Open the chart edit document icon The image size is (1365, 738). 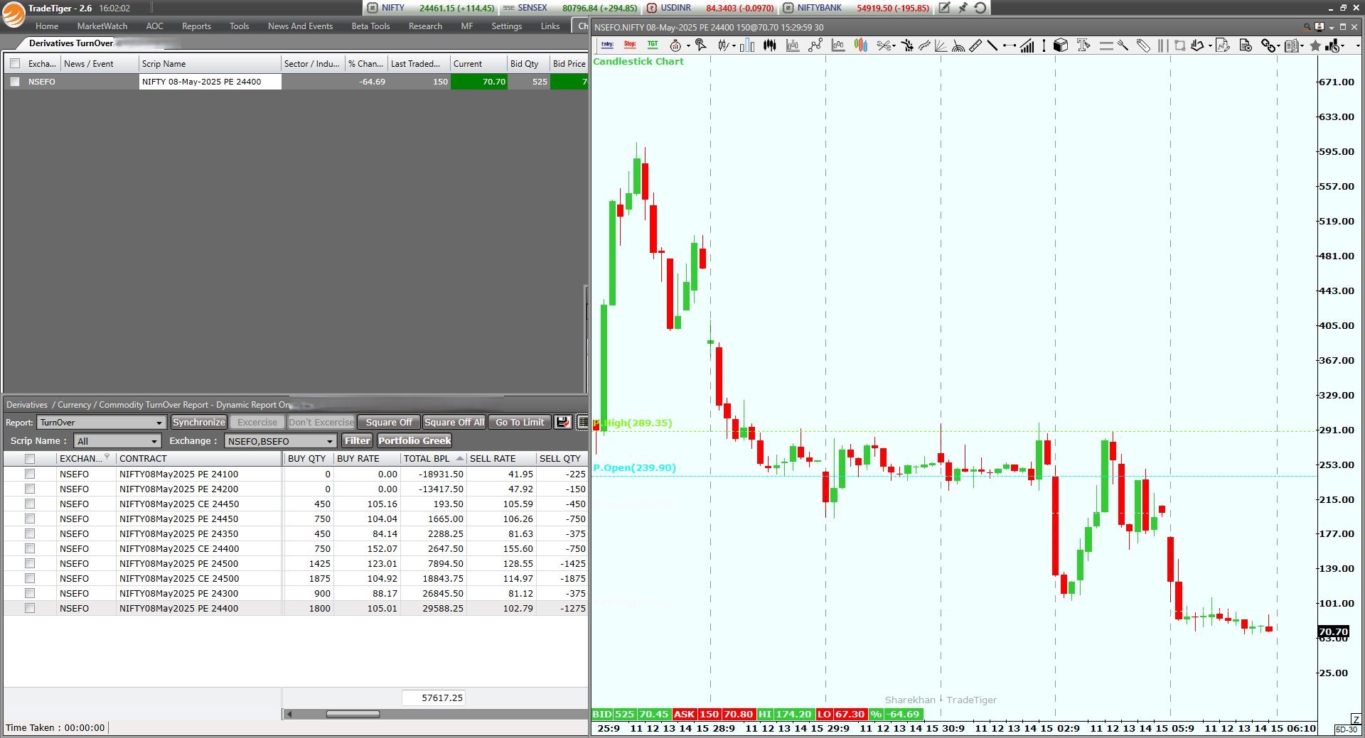pyautogui.click(x=1223, y=45)
